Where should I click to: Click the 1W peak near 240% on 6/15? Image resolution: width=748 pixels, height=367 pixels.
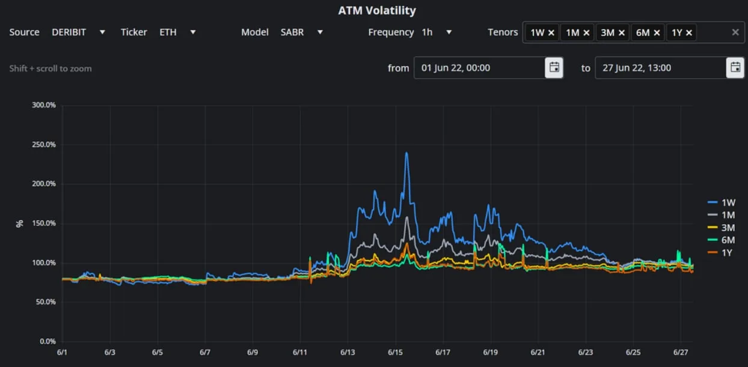[x=407, y=154]
